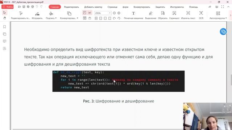Open the Подпись dropdown
The width and height of the screenshot is (232, 130).
click(51, 15)
